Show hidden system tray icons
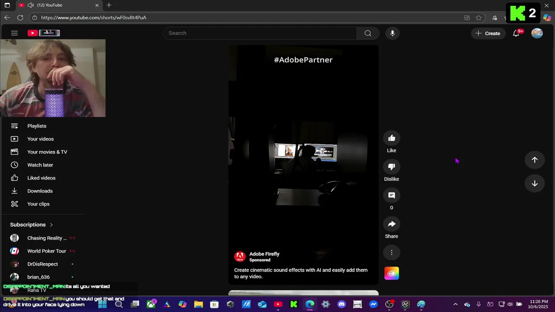 tap(455, 304)
